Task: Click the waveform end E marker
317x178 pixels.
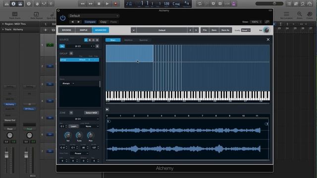Action: 267,124
